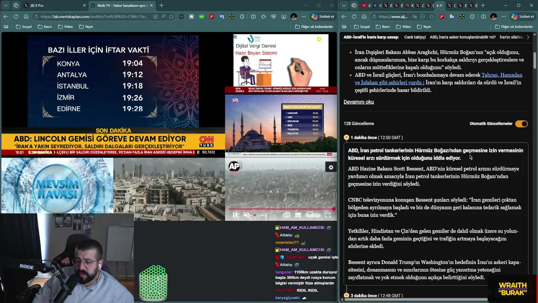Open Tahran, Hamadan ve İsfahan link
This screenshot has height=303, width=538.
pyautogui.click(x=438, y=79)
